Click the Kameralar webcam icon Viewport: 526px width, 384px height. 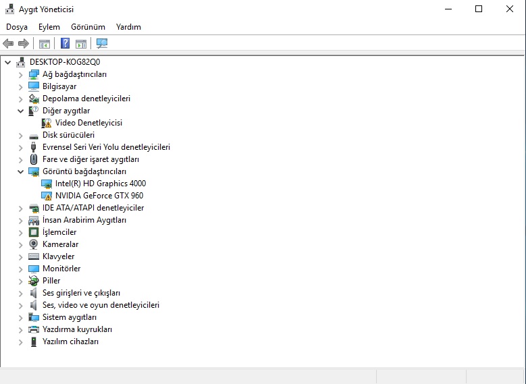[x=34, y=244]
